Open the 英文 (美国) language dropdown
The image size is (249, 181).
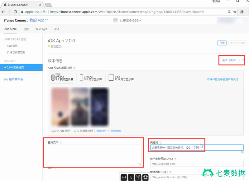[x=231, y=60]
